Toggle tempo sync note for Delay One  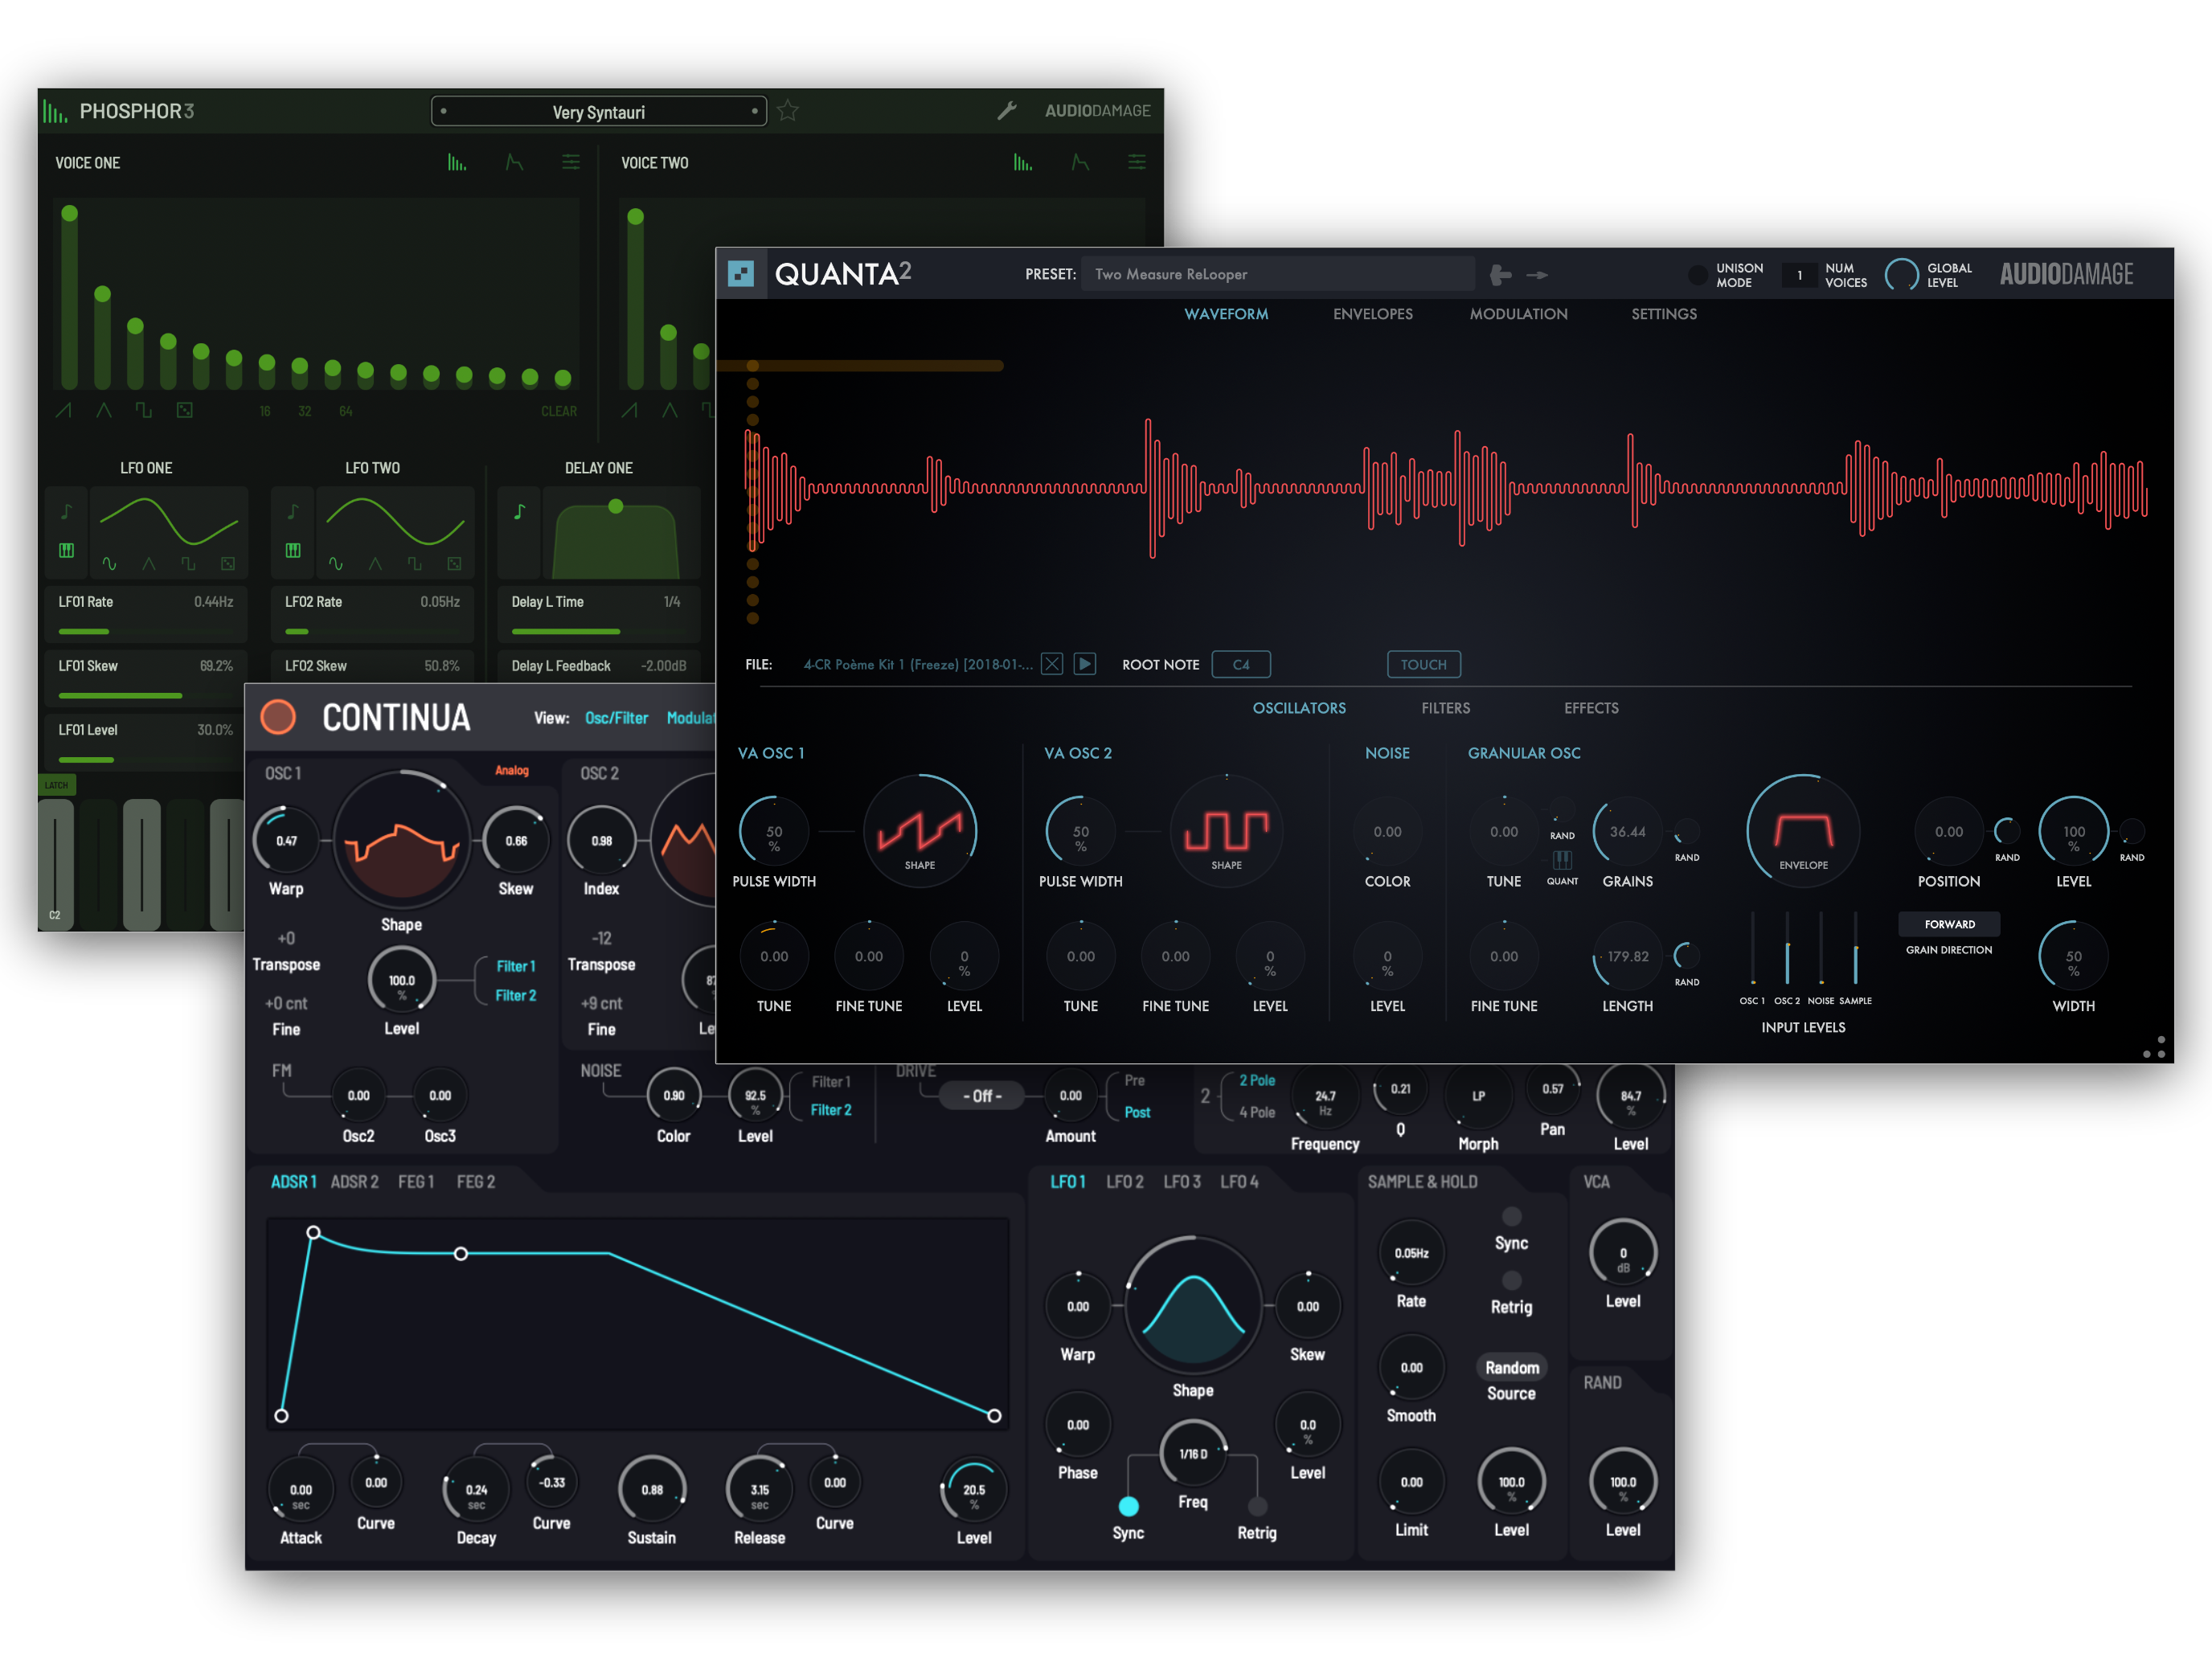(519, 512)
